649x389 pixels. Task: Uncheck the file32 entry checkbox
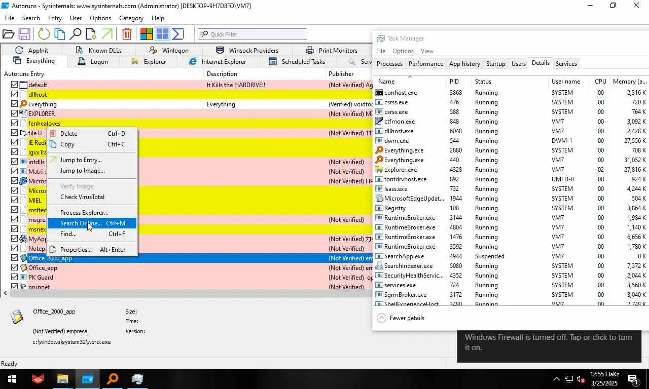14,133
